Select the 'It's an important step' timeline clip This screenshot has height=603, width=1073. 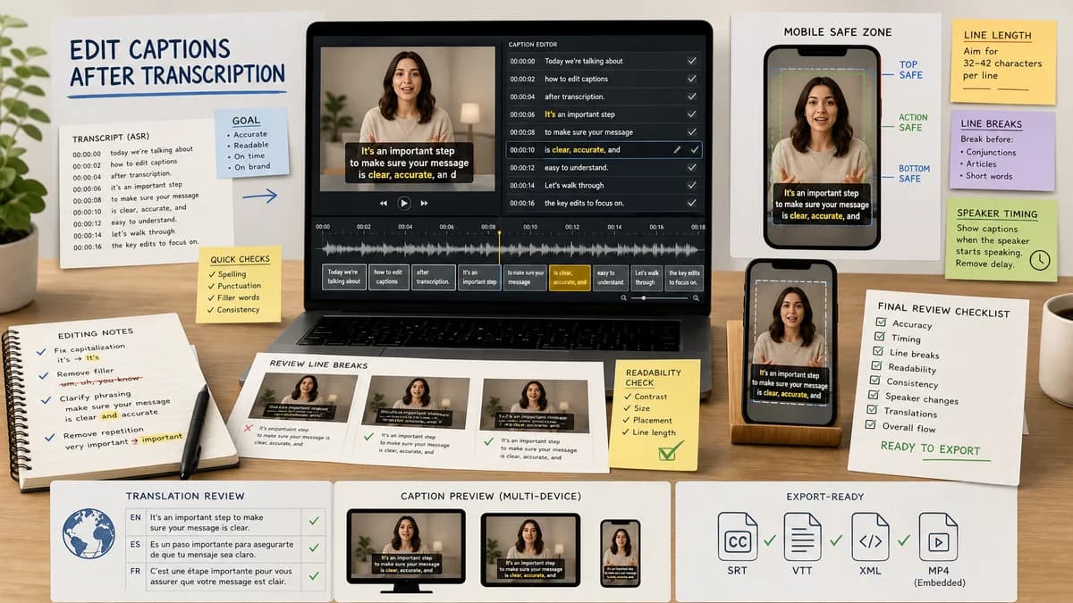coord(479,277)
